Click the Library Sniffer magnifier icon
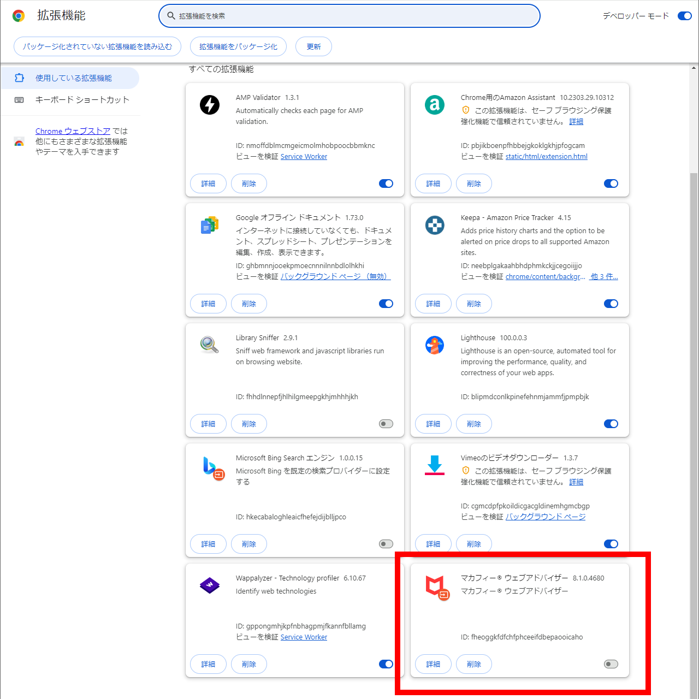This screenshot has height=699, width=699. 210,345
